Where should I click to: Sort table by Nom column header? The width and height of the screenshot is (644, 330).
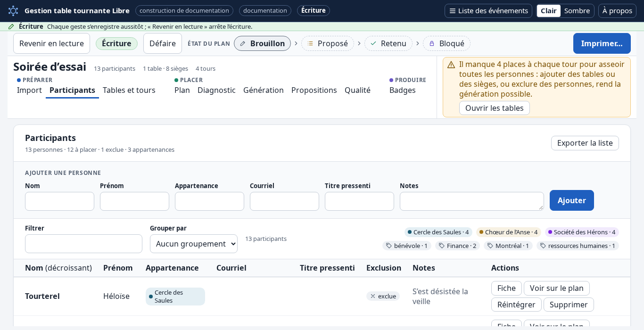[58, 268]
